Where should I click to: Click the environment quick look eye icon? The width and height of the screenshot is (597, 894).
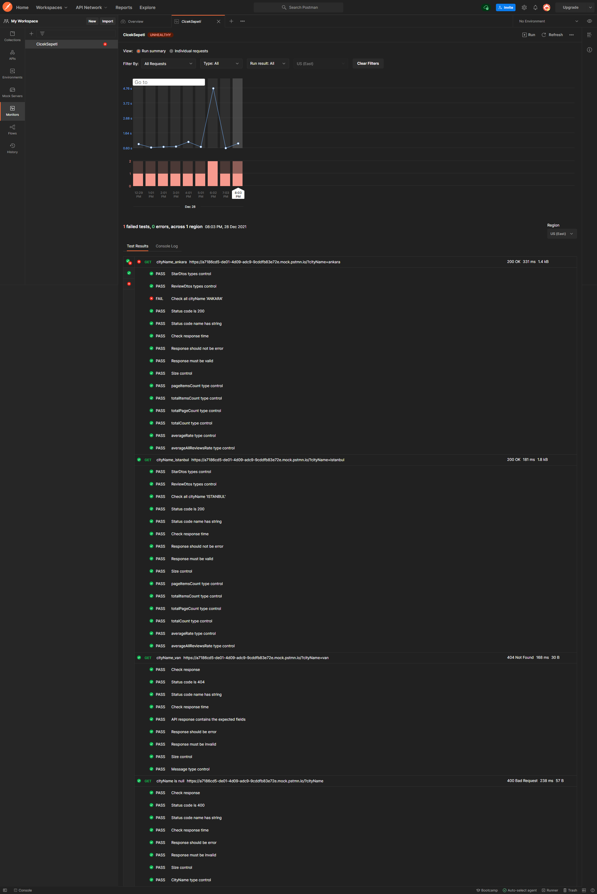[x=589, y=21]
